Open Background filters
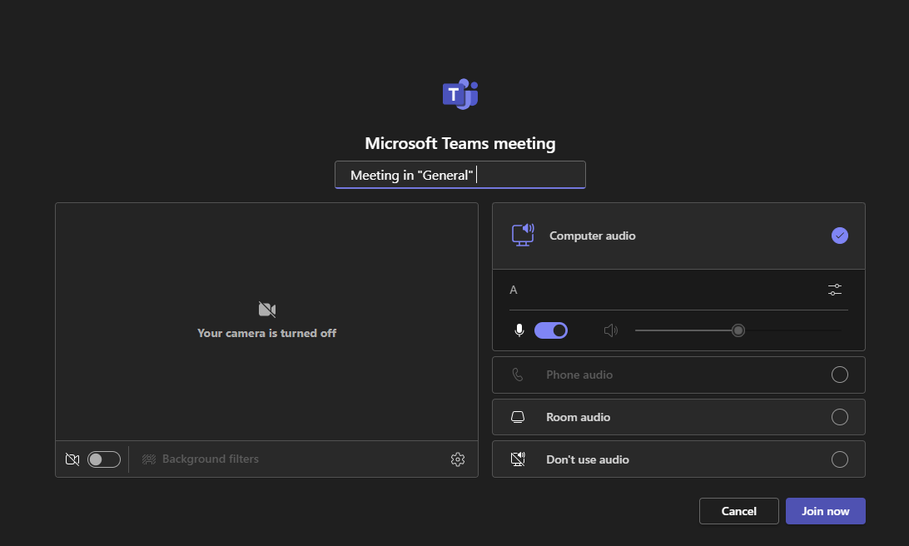Screen dimensions: 909x546 click(201, 459)
